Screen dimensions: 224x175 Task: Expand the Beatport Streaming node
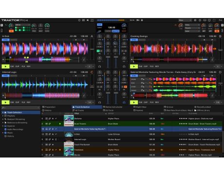pyautogui.click(x=3, y=119)
